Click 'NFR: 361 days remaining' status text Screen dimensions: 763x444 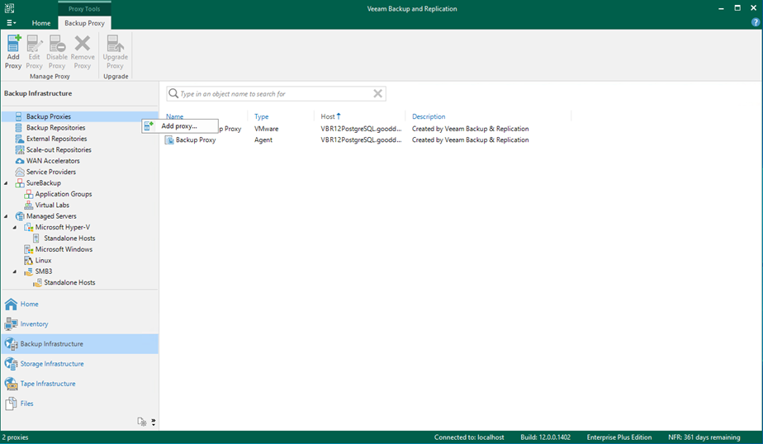click(x=704, y=437)
